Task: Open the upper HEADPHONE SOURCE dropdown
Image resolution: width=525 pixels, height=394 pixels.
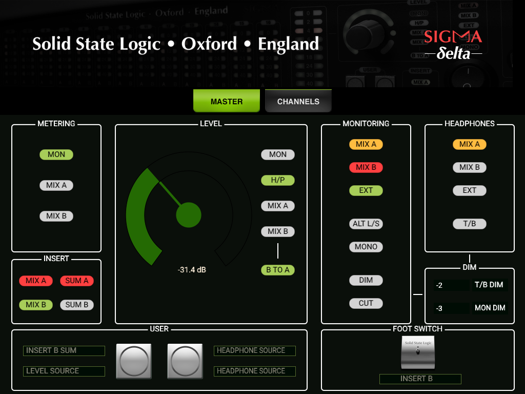Action: click(255, 351)
